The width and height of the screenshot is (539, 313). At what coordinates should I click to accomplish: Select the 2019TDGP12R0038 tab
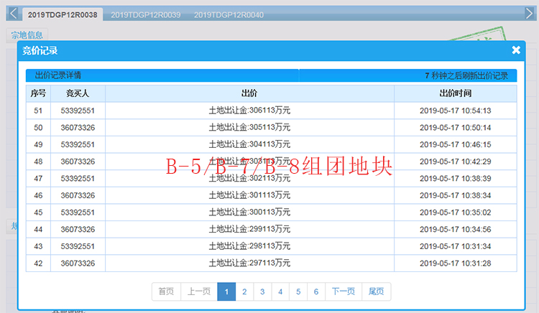(63, 14)
